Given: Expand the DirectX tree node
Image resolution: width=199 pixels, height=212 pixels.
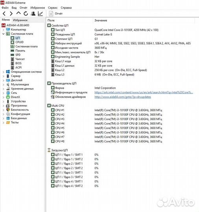Looking at the screenshot, I should 4,97.
